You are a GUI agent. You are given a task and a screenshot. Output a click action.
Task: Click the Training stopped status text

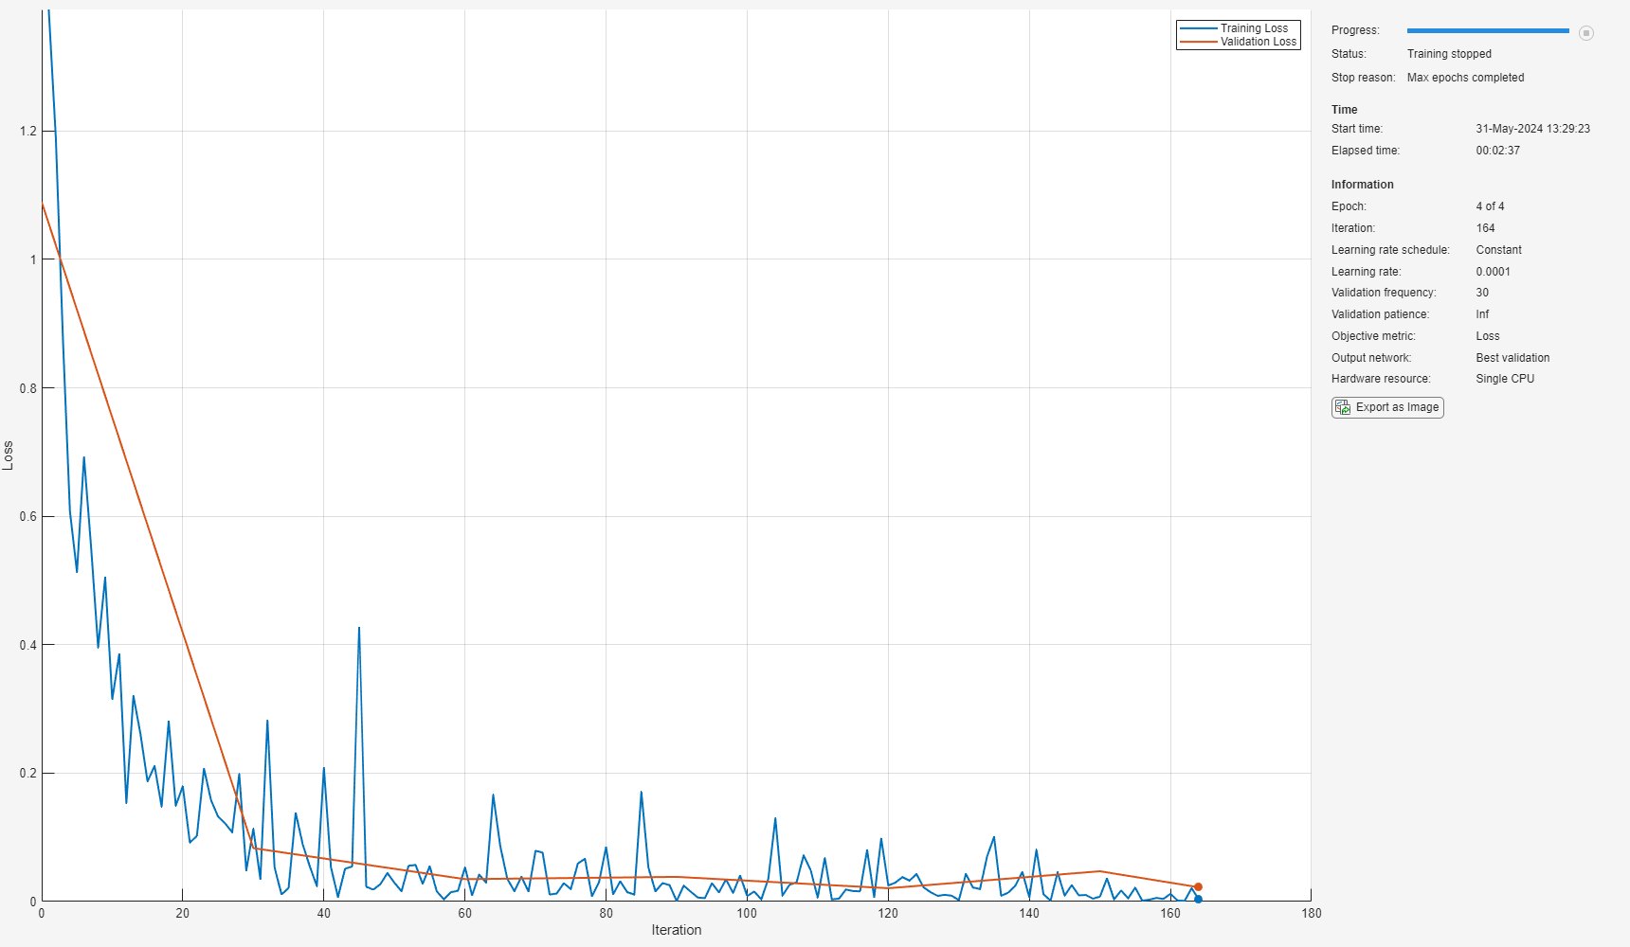point(1449,54)
